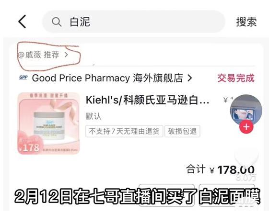
Task: Open Good Price Pharmacy 海外旗舰店 store
Action: (x=107, y=78)
